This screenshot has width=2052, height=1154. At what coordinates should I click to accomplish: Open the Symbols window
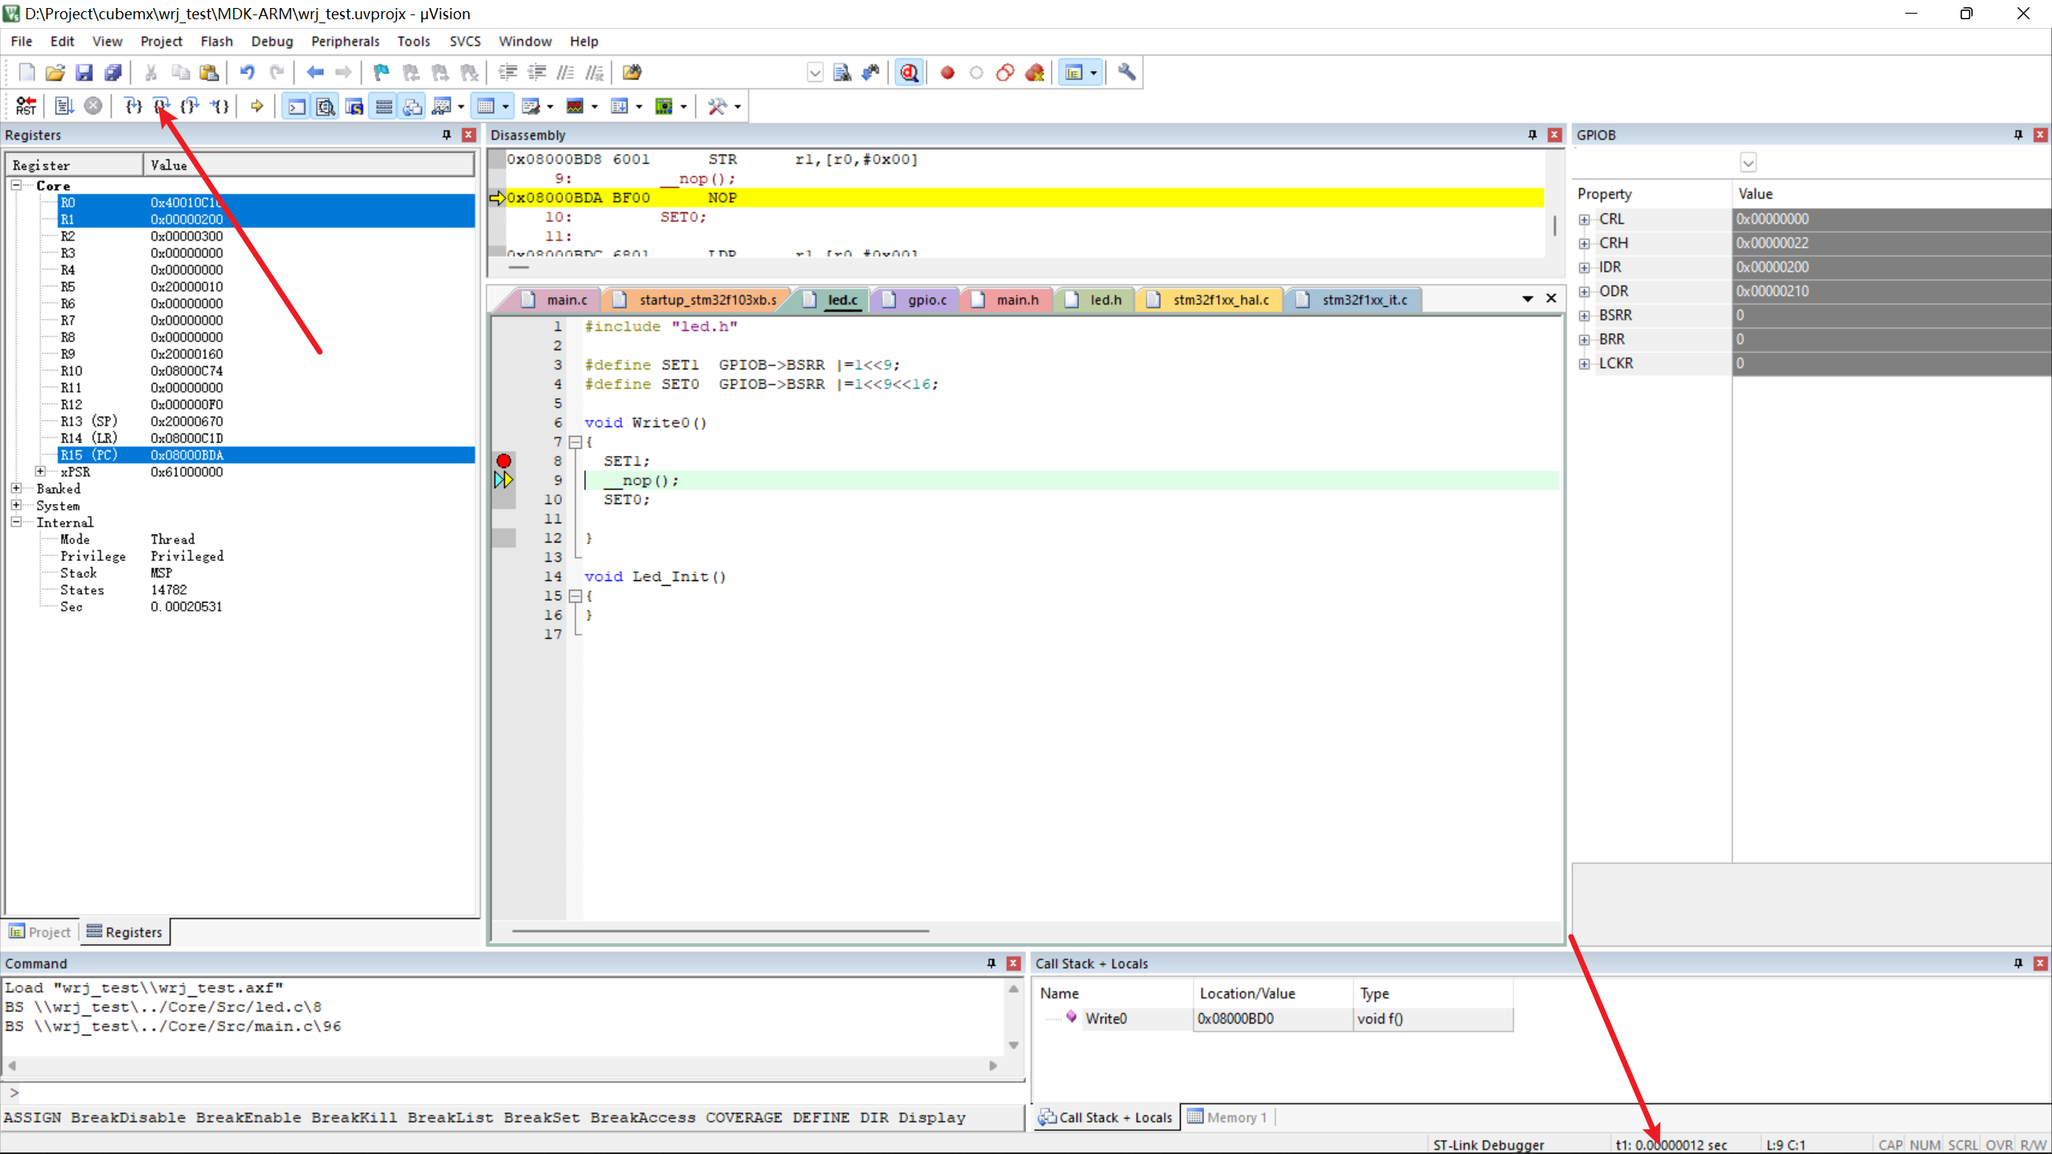[354, 106]
